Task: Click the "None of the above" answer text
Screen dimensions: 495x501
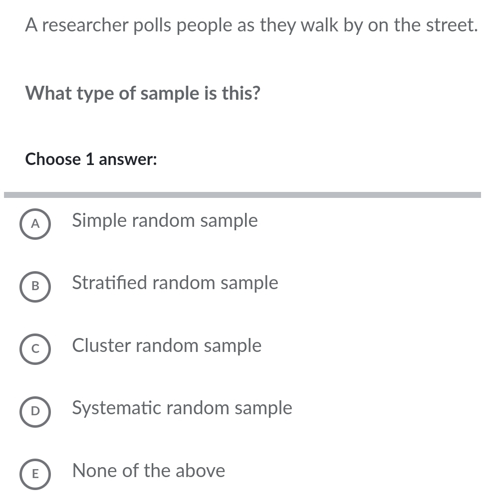Action: [149, 471]
